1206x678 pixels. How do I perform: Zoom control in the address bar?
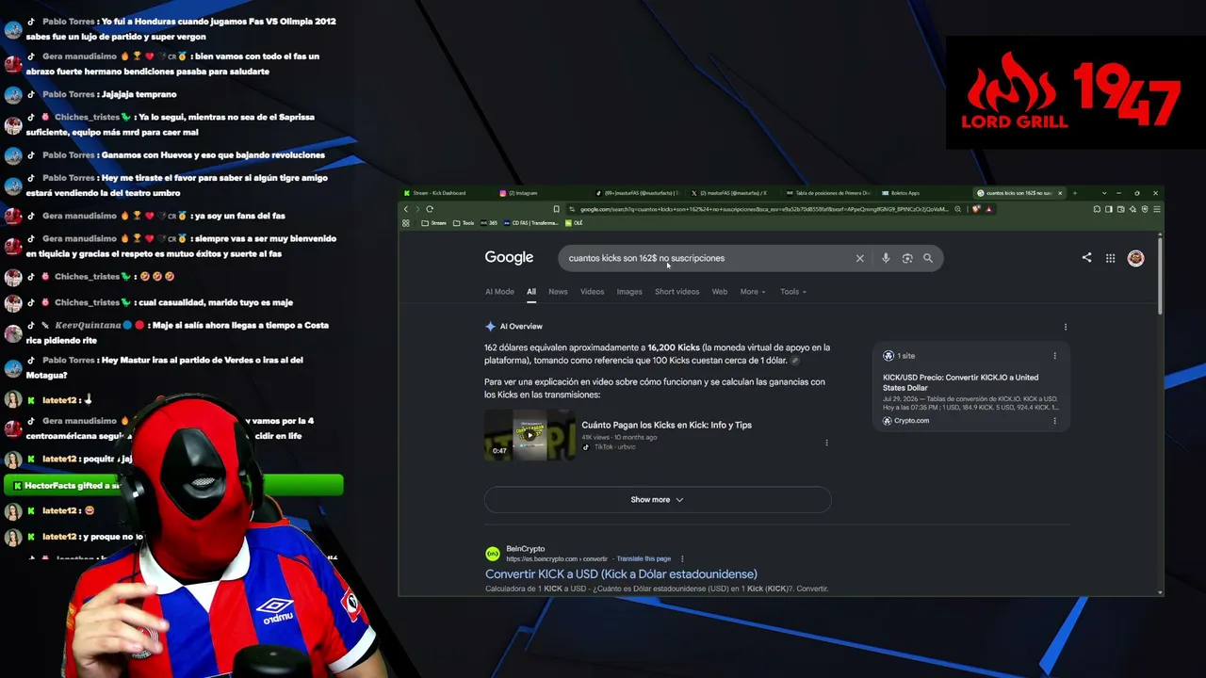(957, 209)
